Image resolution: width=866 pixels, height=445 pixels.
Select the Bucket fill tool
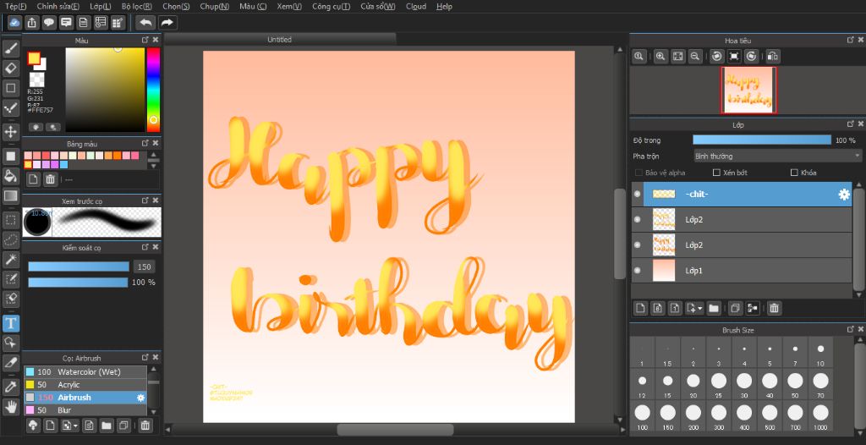point(11,176)
